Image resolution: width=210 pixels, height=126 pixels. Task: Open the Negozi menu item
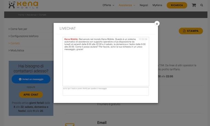144,5
